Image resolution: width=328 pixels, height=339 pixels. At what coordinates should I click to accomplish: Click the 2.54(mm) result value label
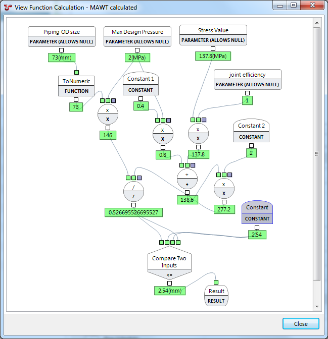click(169, 291)
